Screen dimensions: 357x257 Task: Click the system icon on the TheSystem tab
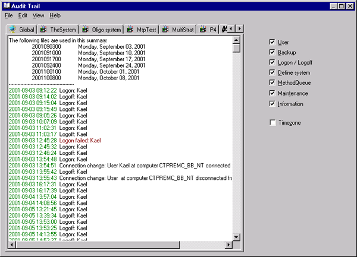click(x=44, y=29)
